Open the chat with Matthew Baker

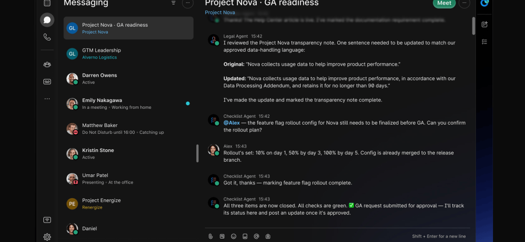click(x=128, y=129)
